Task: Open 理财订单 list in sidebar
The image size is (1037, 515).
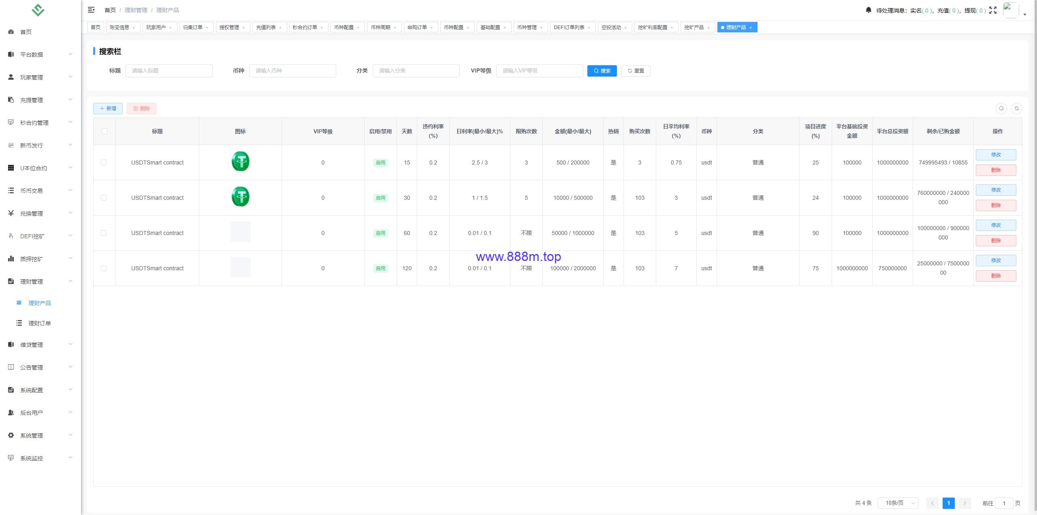Action: pyautogui.click(x=39, y=323)
